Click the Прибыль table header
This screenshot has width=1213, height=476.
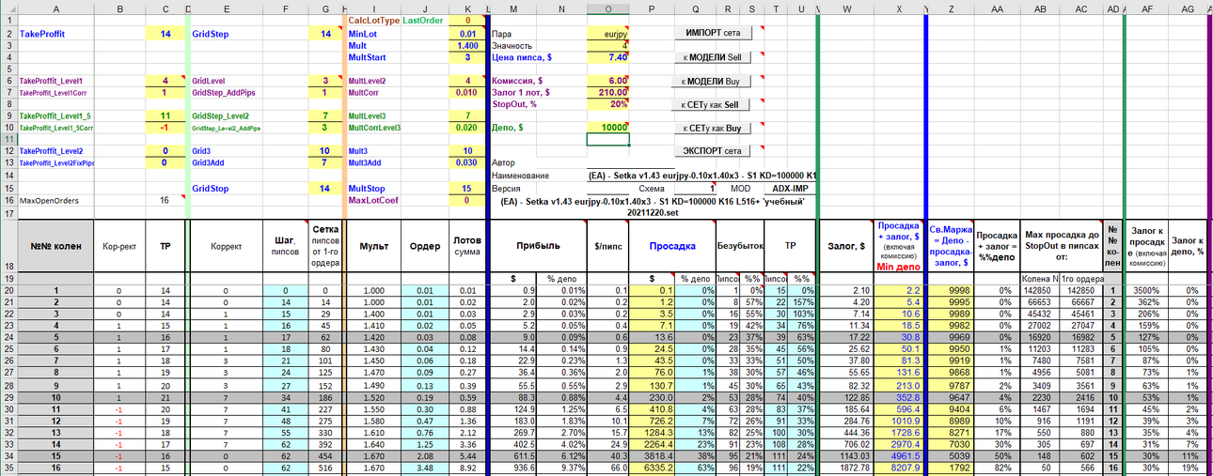[x=537, y=246]
